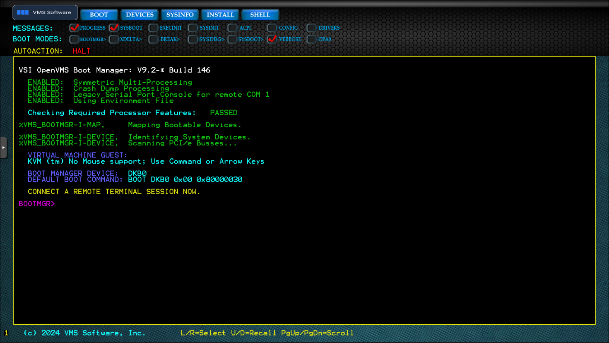Open the SHELL tab
The height and width of the screenshot is (343, 609).
pyautogui.click(x=260, y=15)
